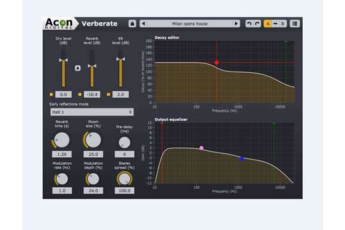
Task: Click the ER level slider handle
Action: click(x=121, y=59)
